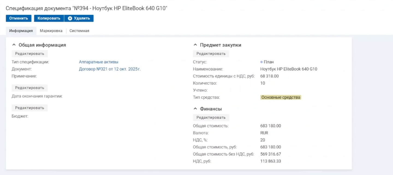Click the specification title heading
Image resolution: width=393 pixels, height=175 pixels.
pyautogui.click(x=86, y=8)
